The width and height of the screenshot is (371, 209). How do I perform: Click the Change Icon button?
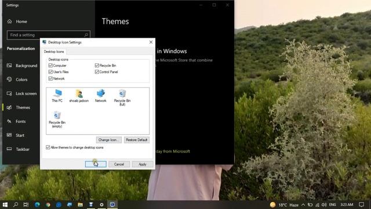pyautogui.click(x=108, y=140)
